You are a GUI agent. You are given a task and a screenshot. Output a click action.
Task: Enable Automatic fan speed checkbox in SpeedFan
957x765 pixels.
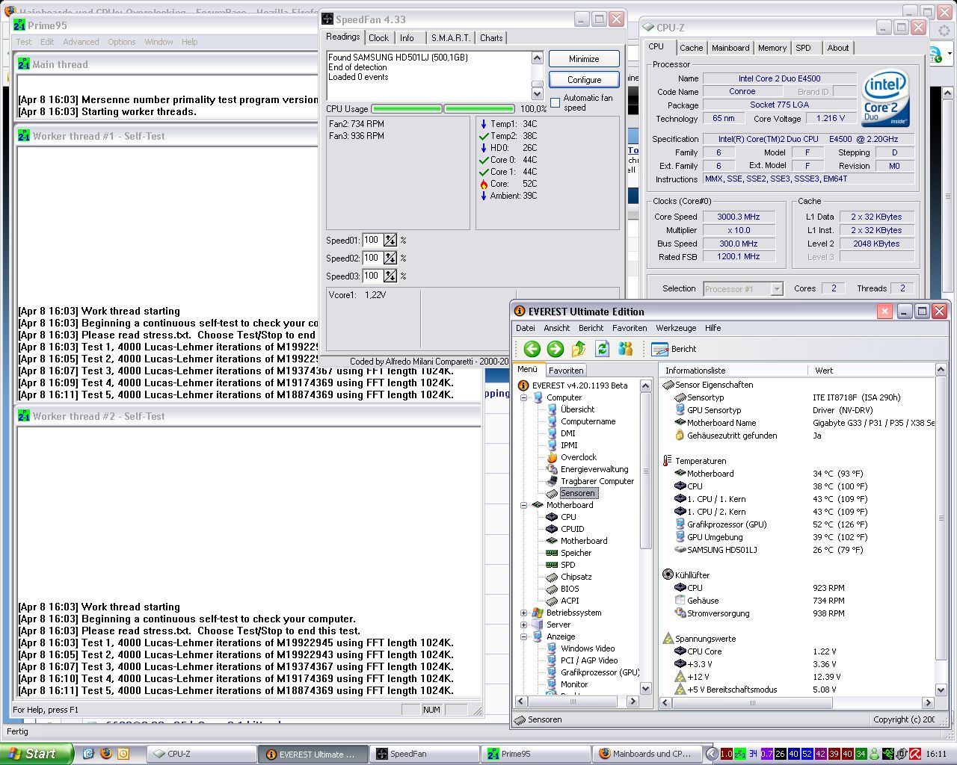(x=555, y=103)
